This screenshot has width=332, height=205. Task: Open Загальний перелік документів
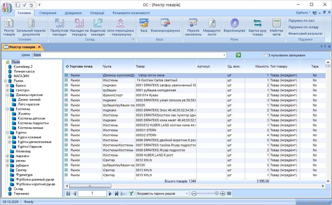31,27
